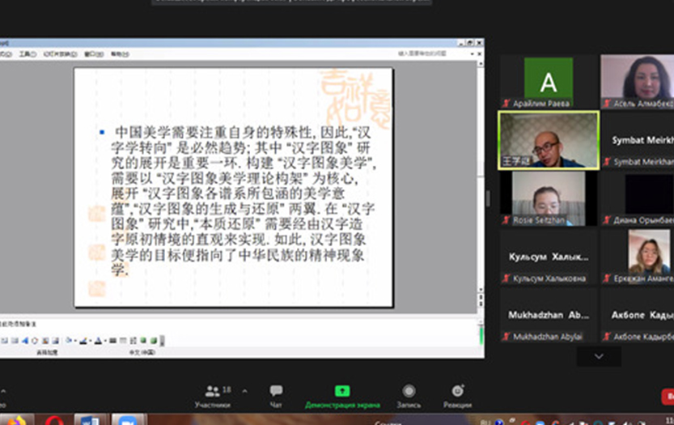Open the font color dropdown in the drawing toolbar

104,341
